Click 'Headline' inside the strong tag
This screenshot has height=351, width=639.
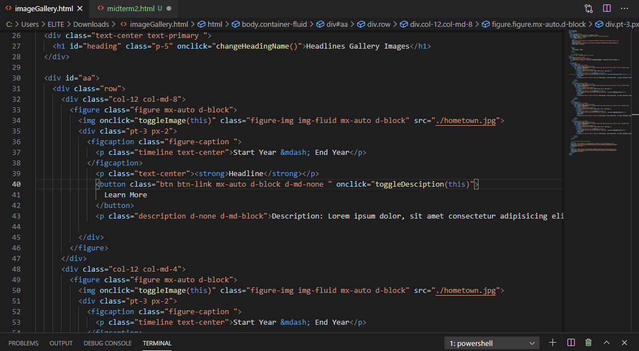[x=246, y=173]
